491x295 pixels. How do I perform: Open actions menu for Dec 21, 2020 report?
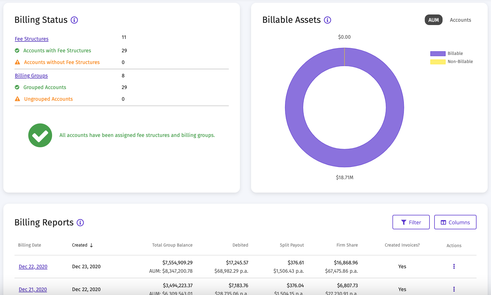(454, 289)
